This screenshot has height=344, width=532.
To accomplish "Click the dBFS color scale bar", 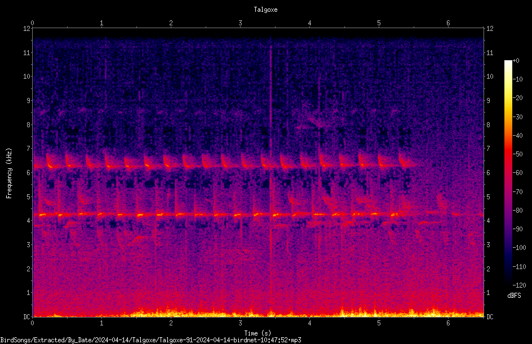I will 508,173.
